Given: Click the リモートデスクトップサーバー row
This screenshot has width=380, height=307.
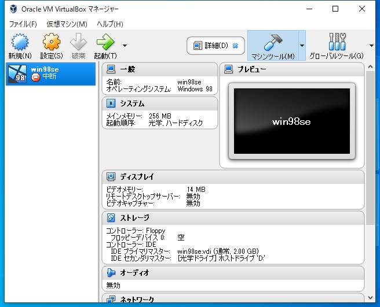Looking at the screenshot, I should pyautogui.click(x=153, y=196).
